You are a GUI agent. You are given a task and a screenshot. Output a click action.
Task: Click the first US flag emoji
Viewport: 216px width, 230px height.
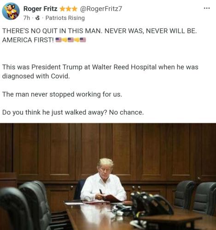[x=58, y=40]
